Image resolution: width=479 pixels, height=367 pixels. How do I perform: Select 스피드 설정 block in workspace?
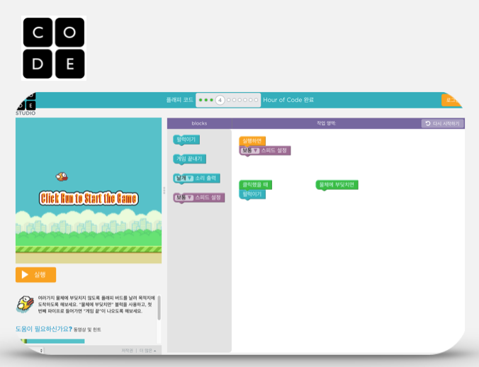(x=274, y=150)
